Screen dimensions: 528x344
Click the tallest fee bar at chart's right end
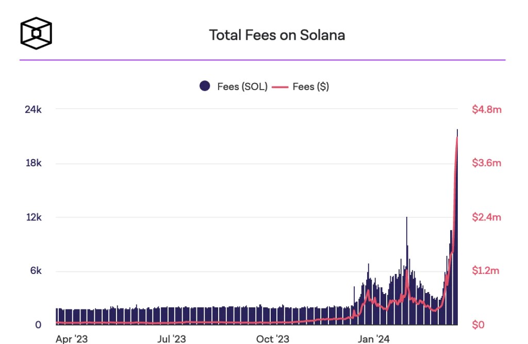pos(457,227)
